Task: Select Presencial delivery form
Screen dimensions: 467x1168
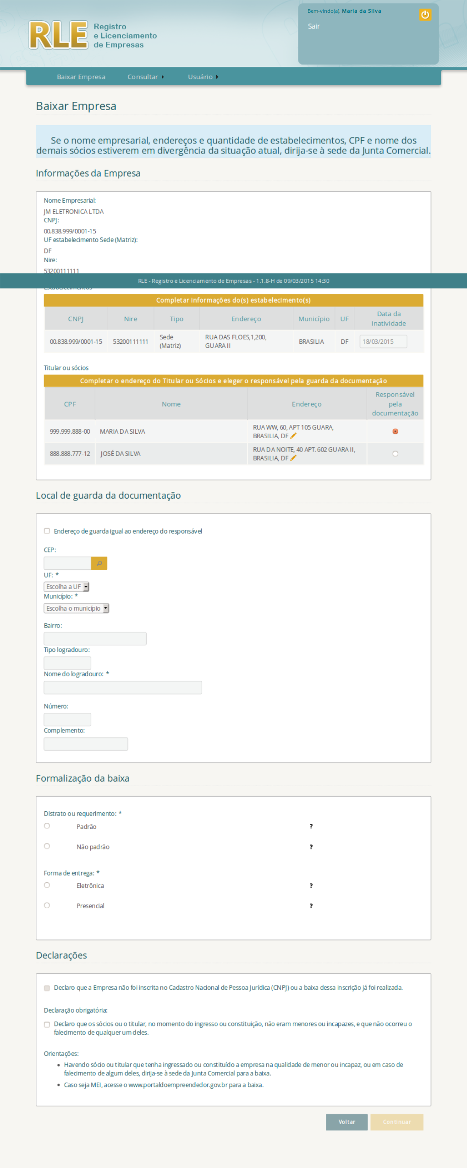Action: pos(47,905)
